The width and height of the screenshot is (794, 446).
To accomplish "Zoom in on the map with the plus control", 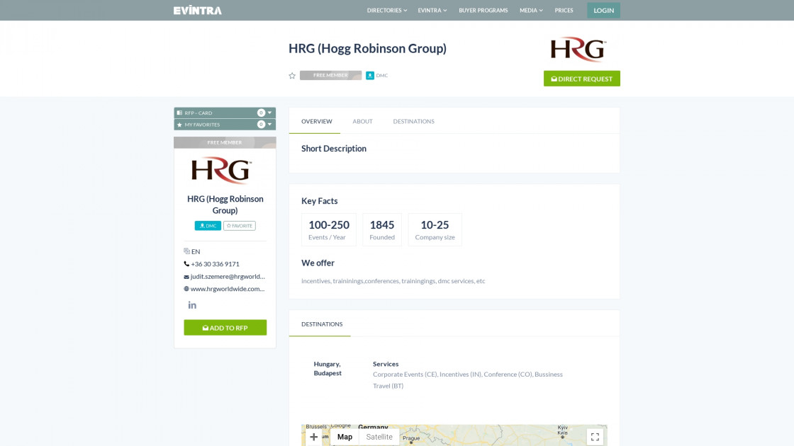I will [313, 437].
